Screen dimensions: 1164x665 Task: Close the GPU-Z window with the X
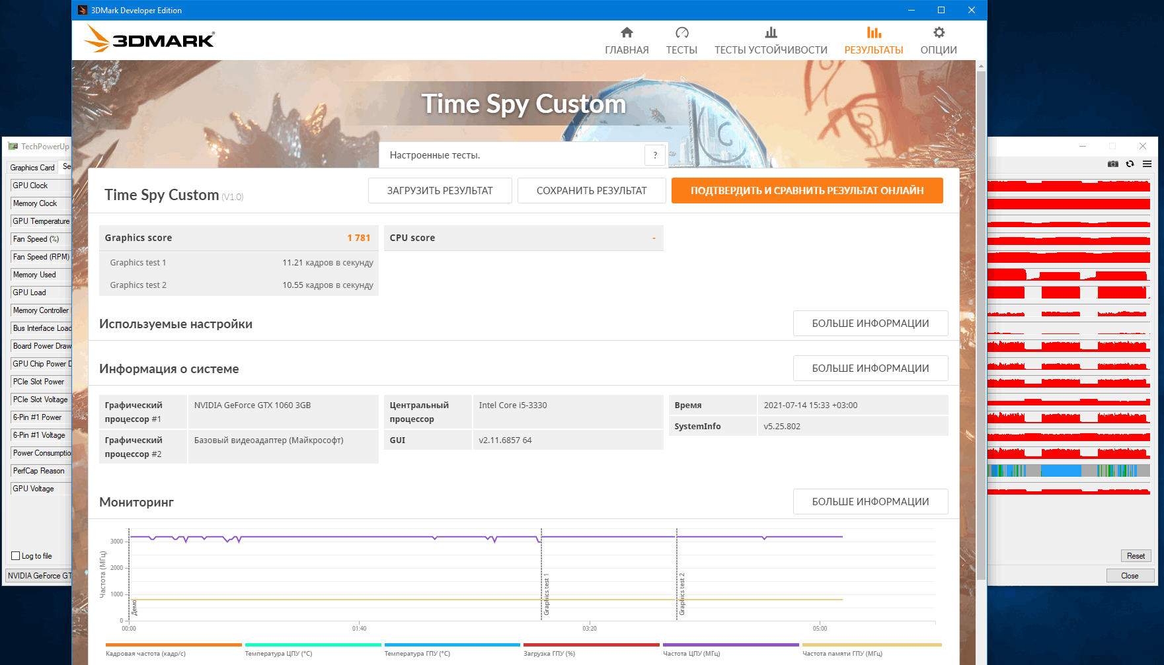click(x=1143, y=146)
